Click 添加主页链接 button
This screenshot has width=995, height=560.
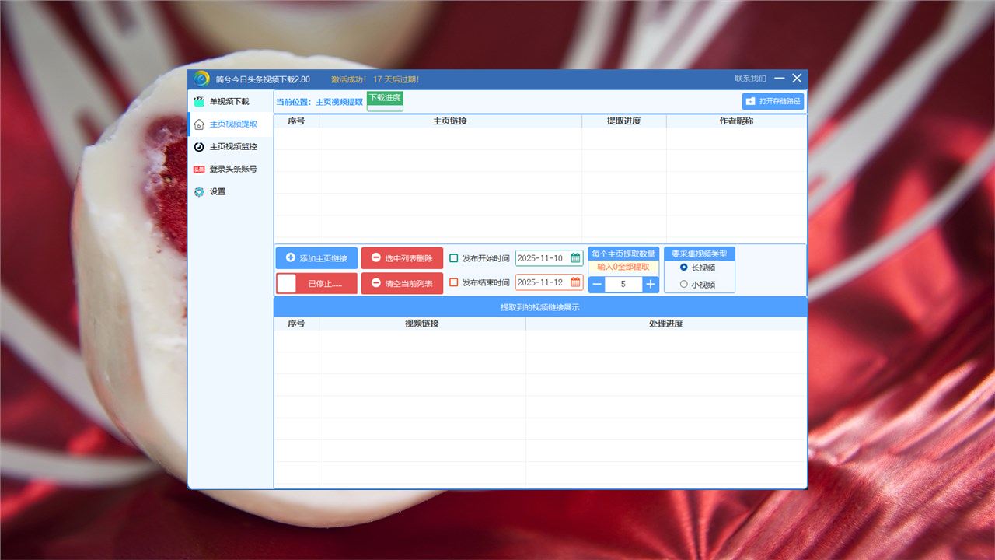[x=316, y=258]
